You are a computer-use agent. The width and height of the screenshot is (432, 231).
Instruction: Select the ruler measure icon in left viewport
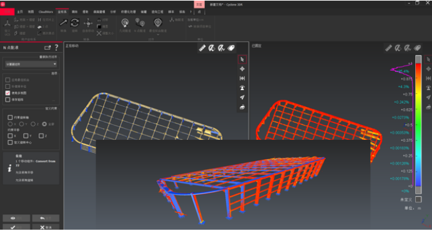coord(202,48)
